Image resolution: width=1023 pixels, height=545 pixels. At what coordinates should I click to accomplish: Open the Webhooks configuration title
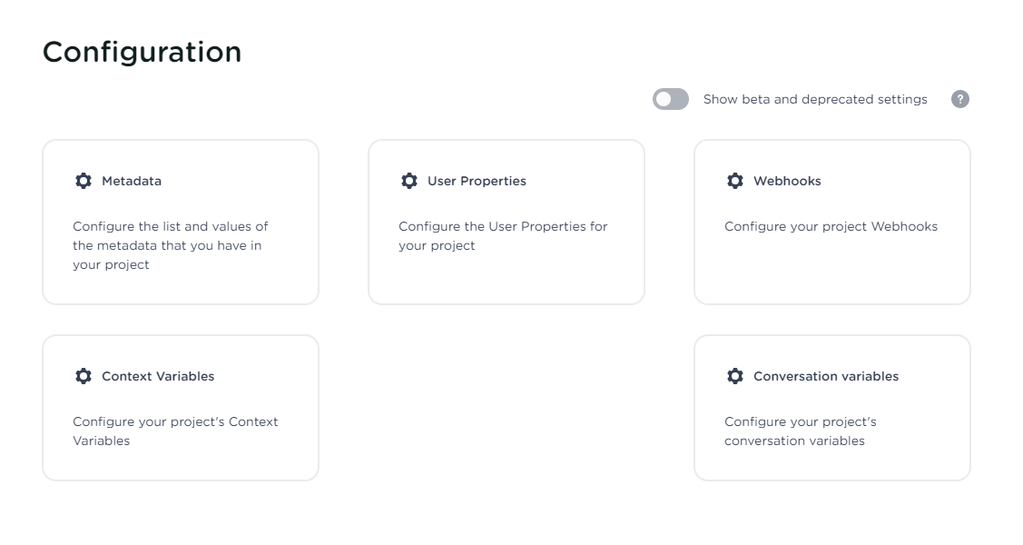click(787, 181)
